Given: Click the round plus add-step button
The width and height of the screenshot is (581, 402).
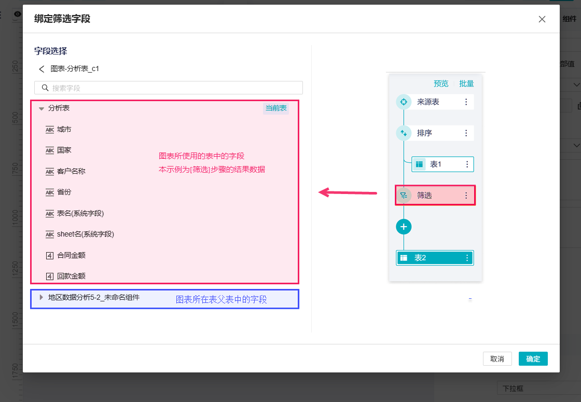Looking at the screenshot, I should 404,227.
